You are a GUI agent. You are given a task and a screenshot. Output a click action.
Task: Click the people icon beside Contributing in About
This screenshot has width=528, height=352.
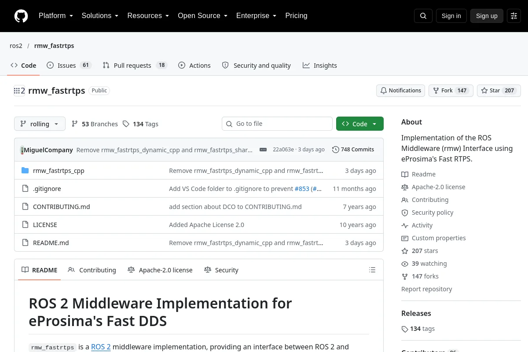405,200
